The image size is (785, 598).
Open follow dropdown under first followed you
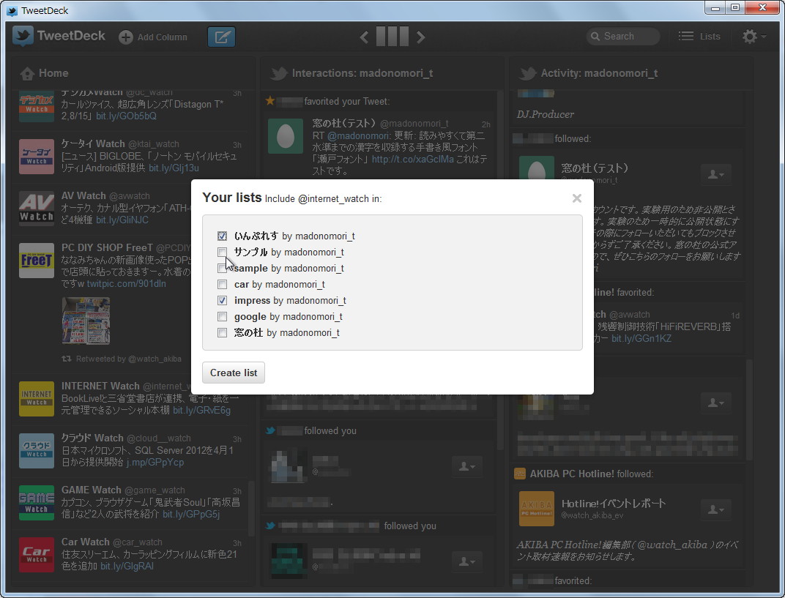click(x=466, y=466)
